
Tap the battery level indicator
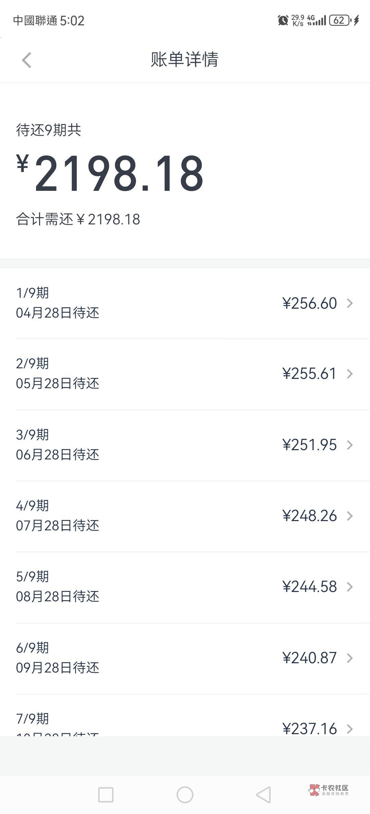(x=339, y=21)
